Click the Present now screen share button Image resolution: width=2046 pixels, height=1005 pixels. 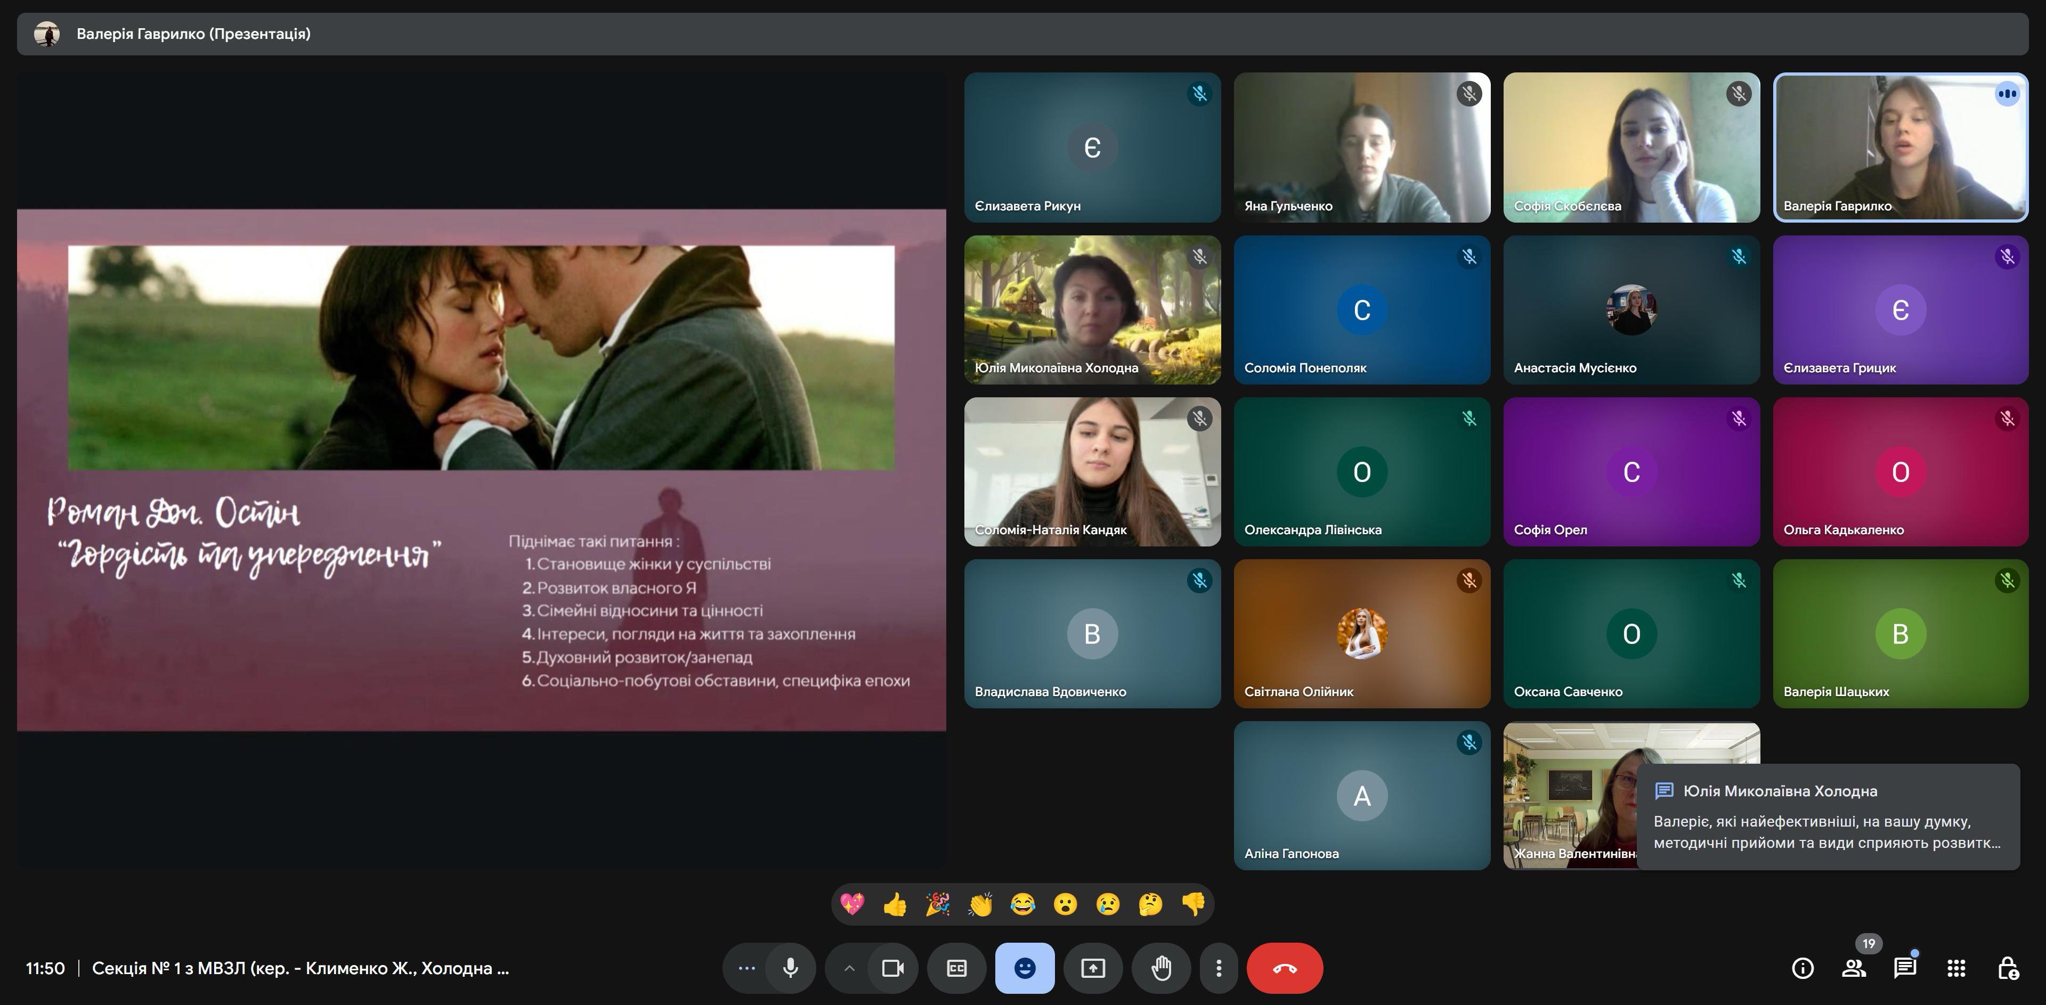[1093, 968]
